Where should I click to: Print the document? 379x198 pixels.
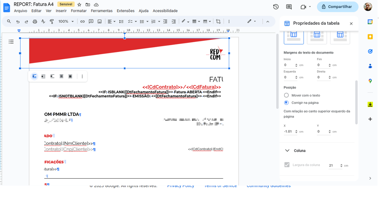tap(35, 22)
